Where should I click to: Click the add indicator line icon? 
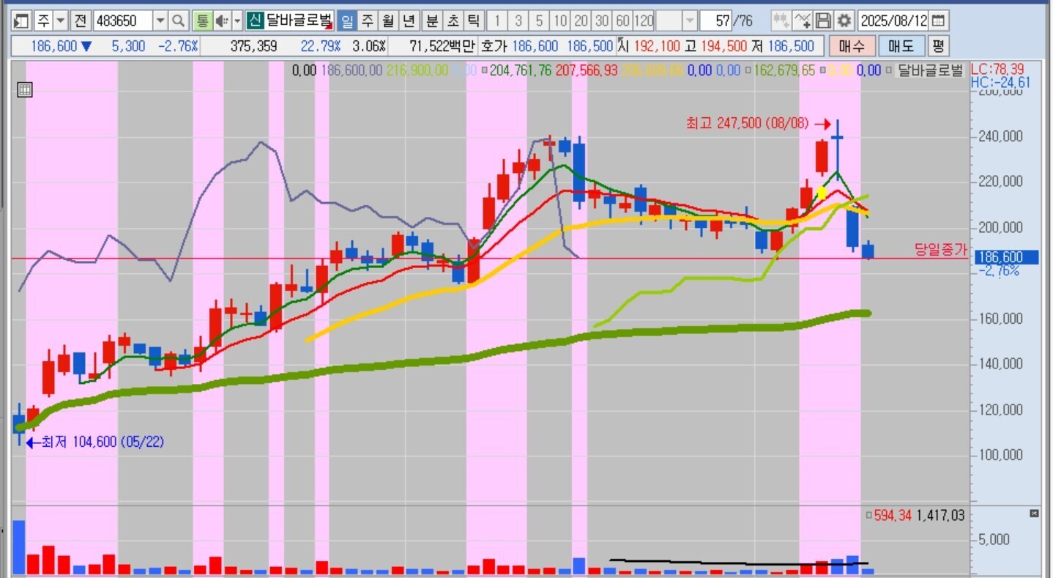tap(803, 21)
